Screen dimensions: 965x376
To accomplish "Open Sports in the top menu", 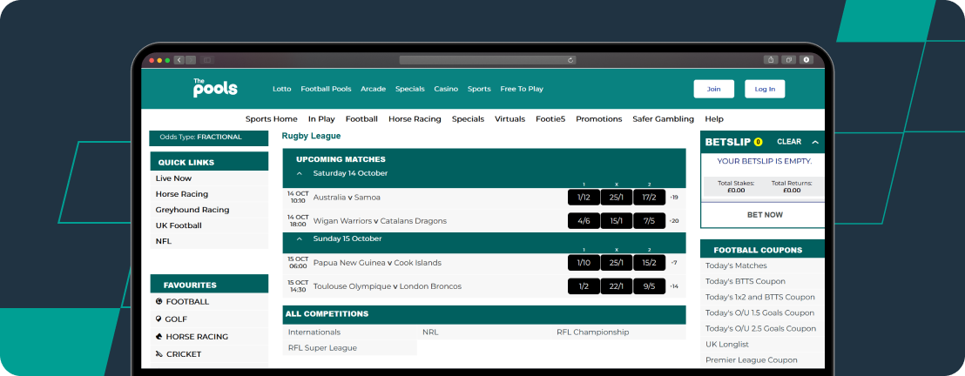I will pyautogui.click(x=479, y=89).
